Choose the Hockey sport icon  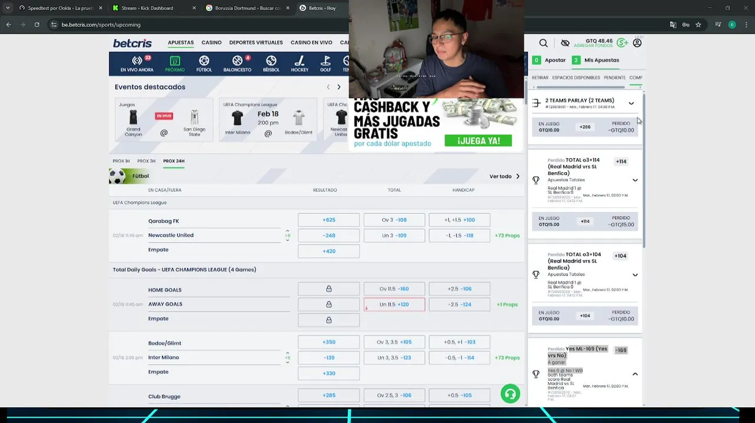click(x=300, y=64)
